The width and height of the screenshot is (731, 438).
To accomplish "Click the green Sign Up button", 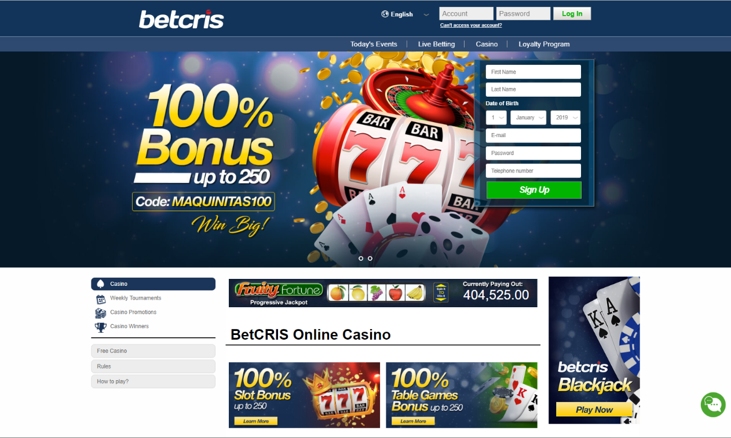I will pos(534,190).
